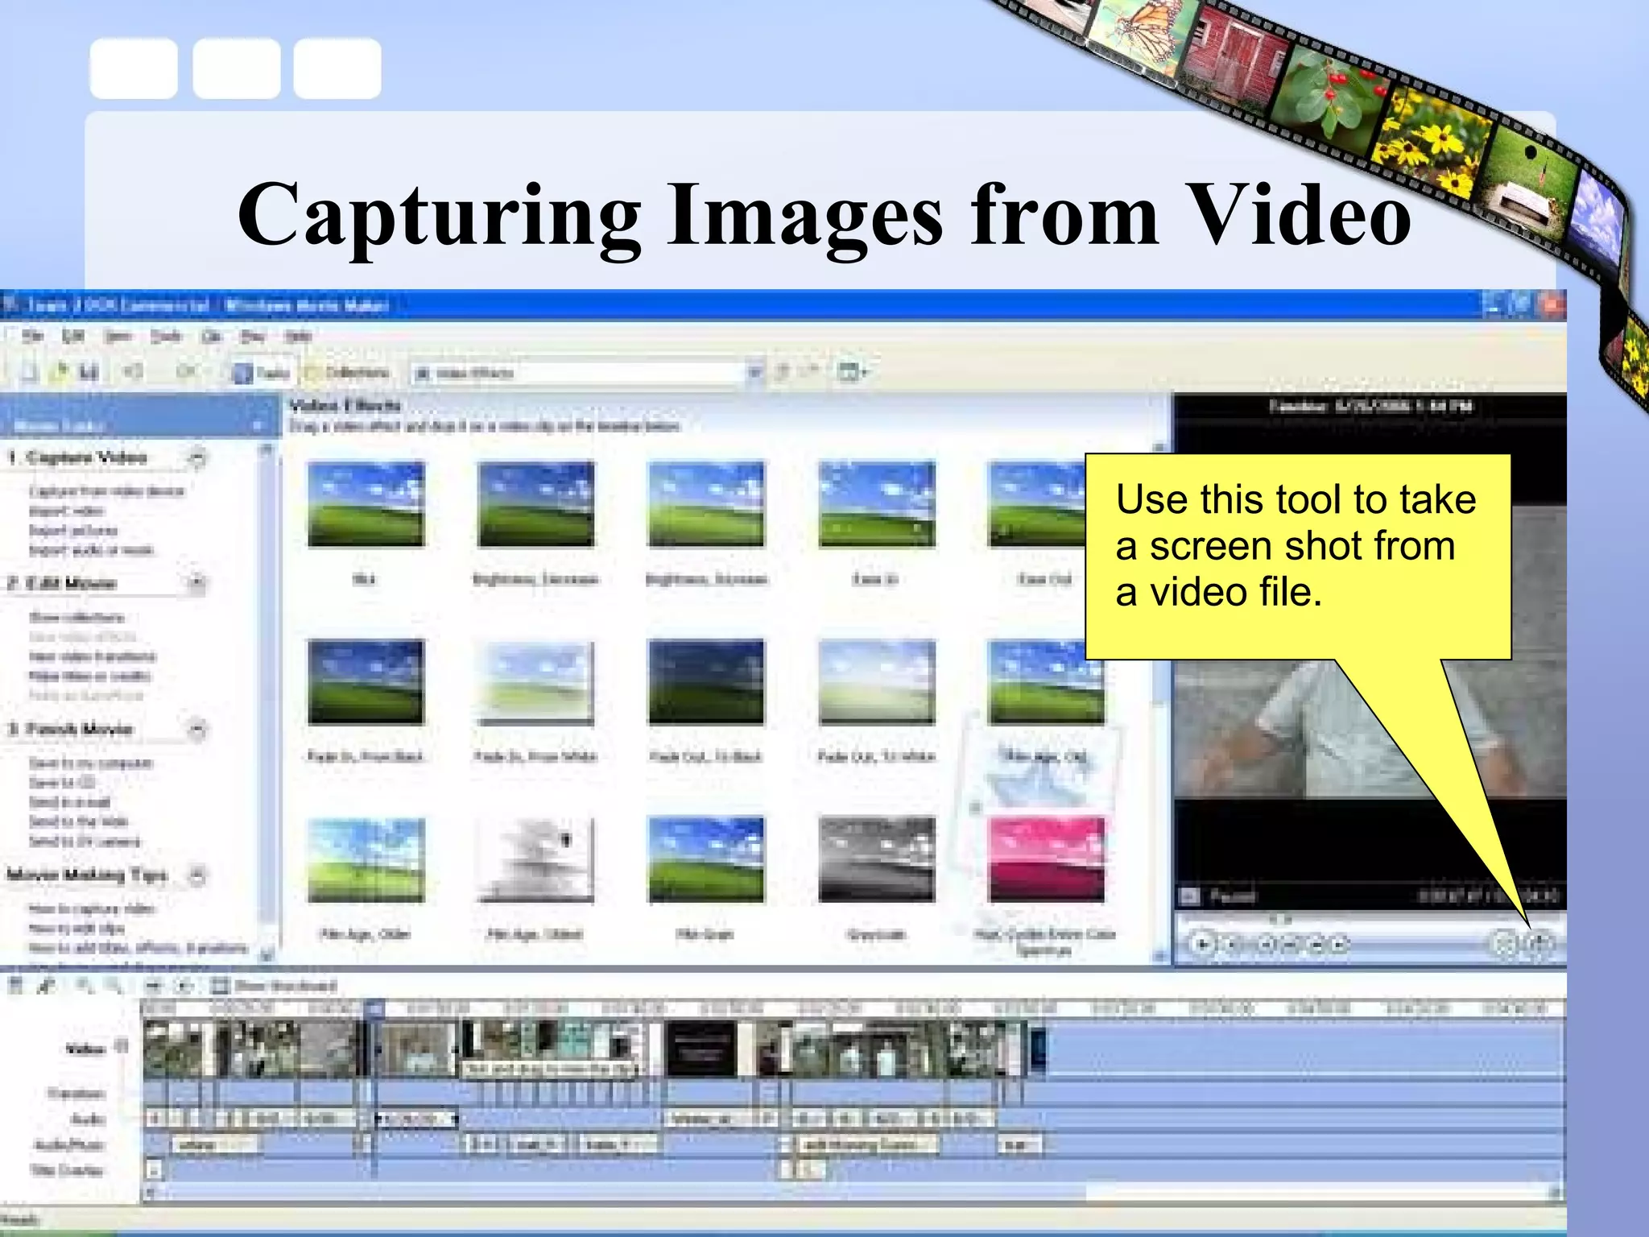Open the File menu

coord(32,335)
